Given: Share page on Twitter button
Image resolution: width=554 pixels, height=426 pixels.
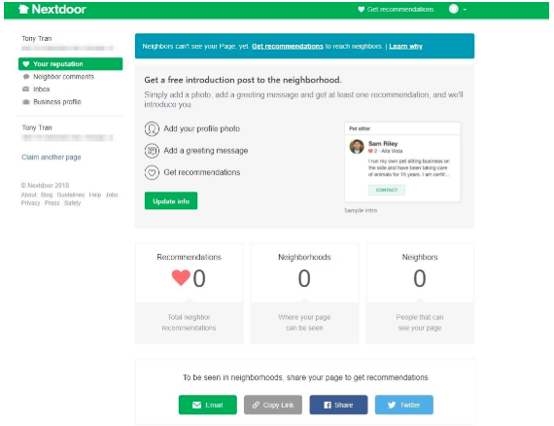Looking at the screenshot, I should (x=404, y=405).
